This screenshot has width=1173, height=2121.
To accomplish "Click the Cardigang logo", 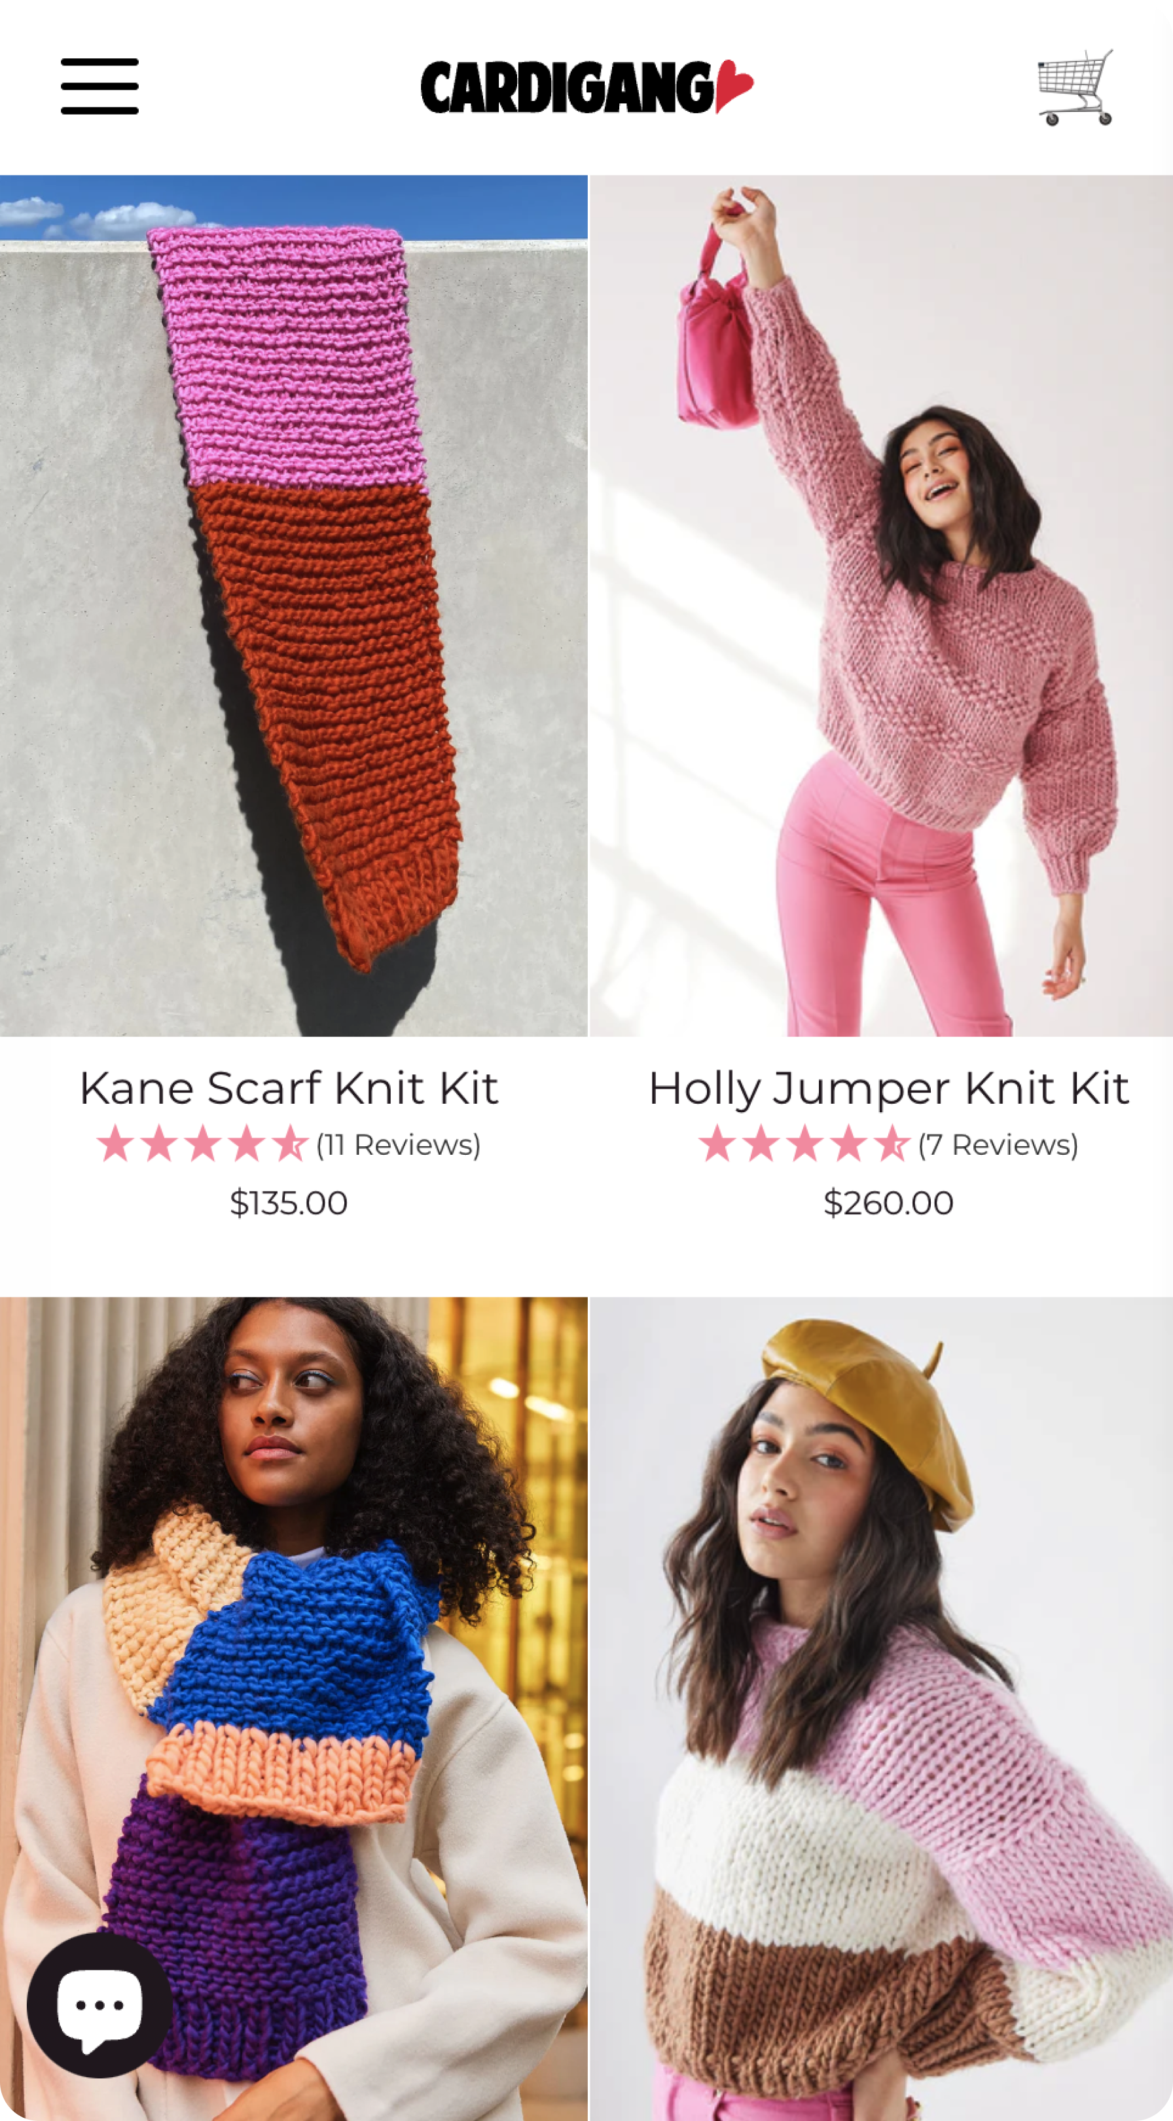I will coord(586,86).
